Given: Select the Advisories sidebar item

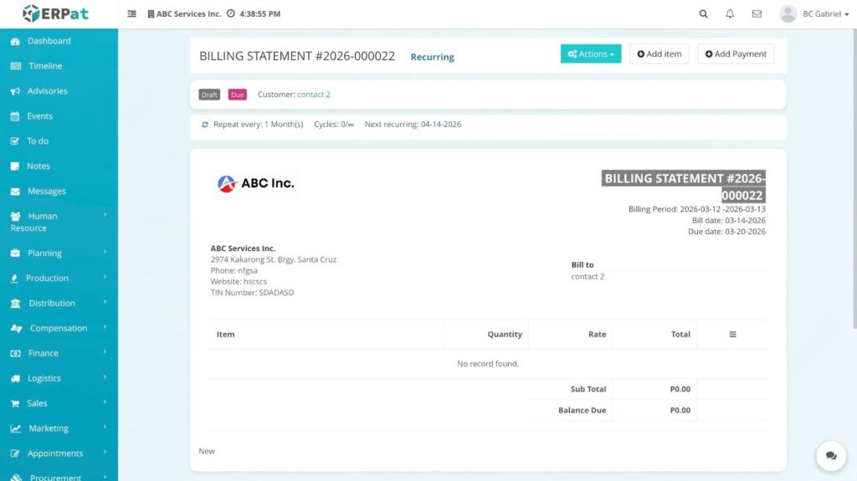Looking at the screenshot, I should tap(48, 91).
